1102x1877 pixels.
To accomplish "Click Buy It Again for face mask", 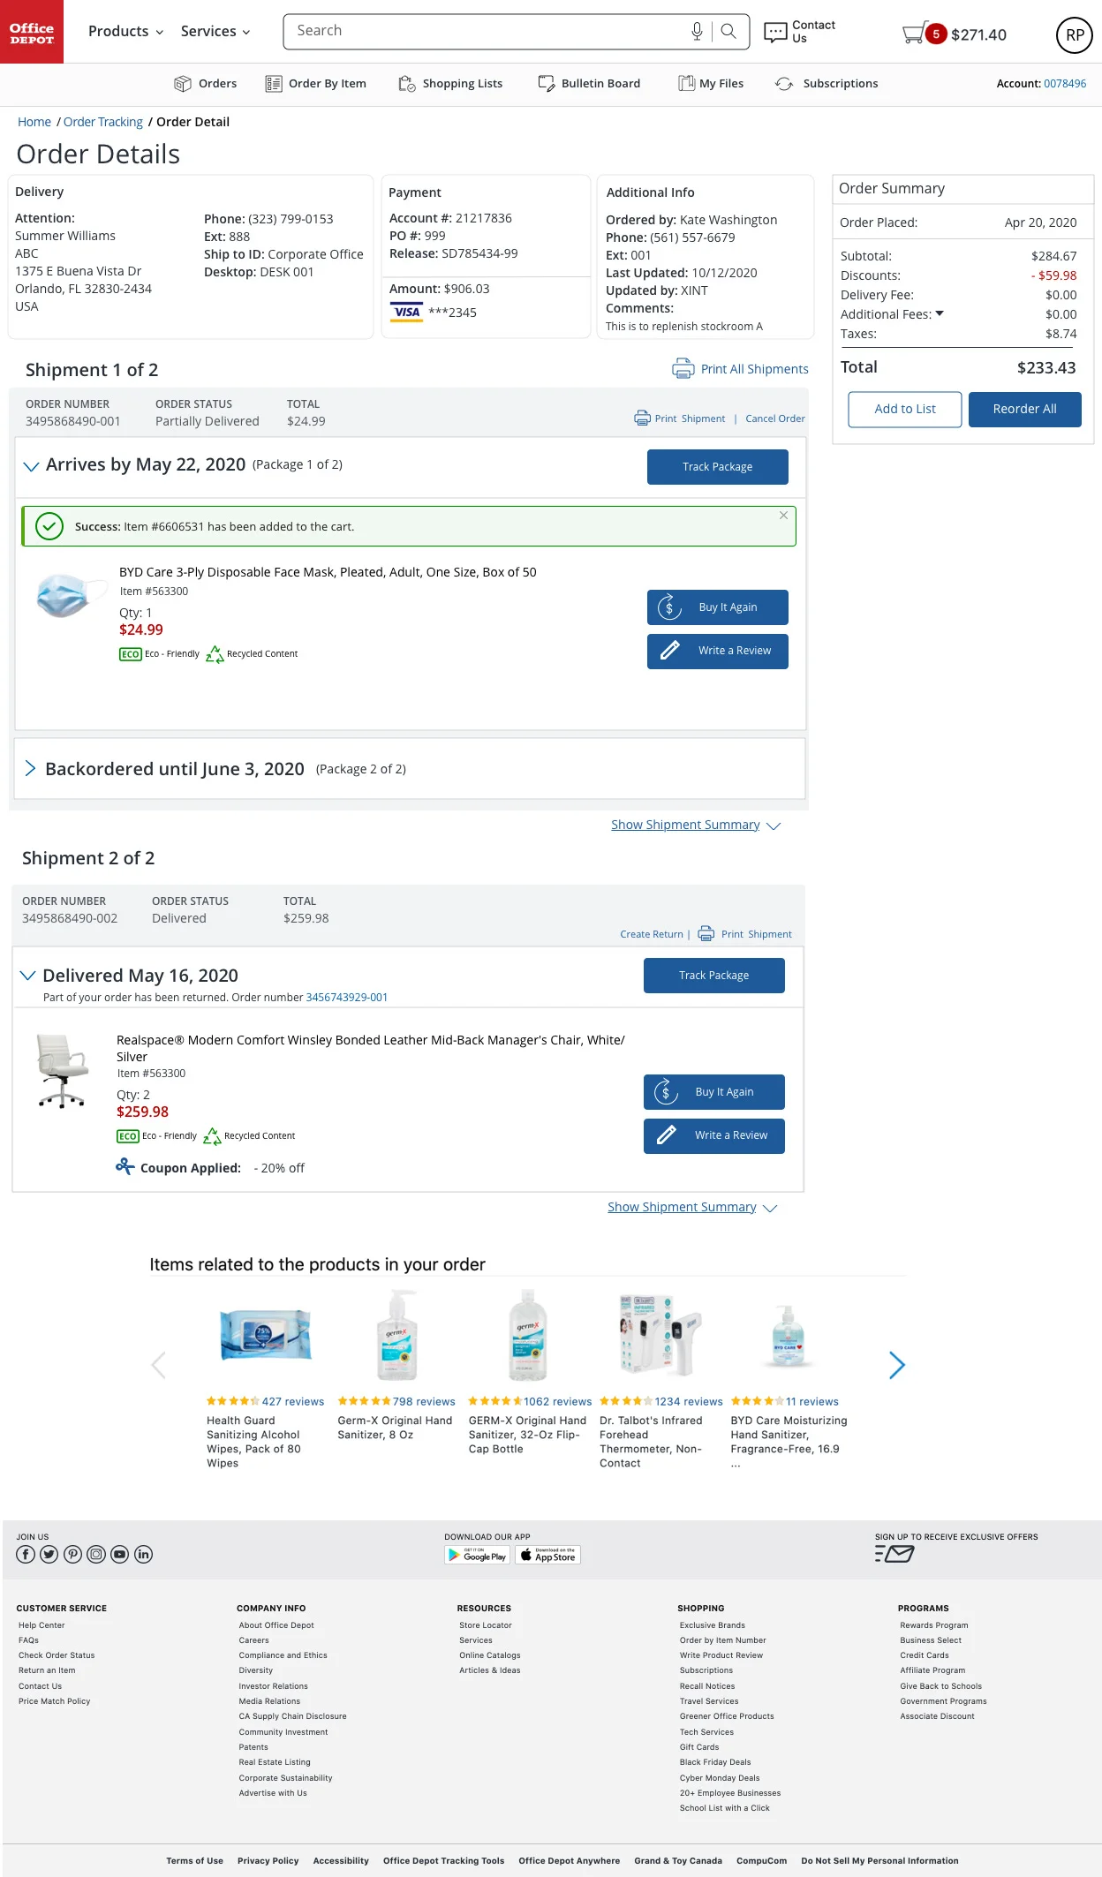I will tap(718, 607).
